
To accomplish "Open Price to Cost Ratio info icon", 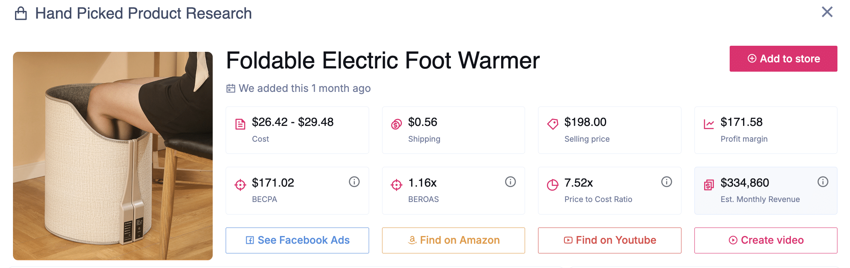I will coord(666,182).
